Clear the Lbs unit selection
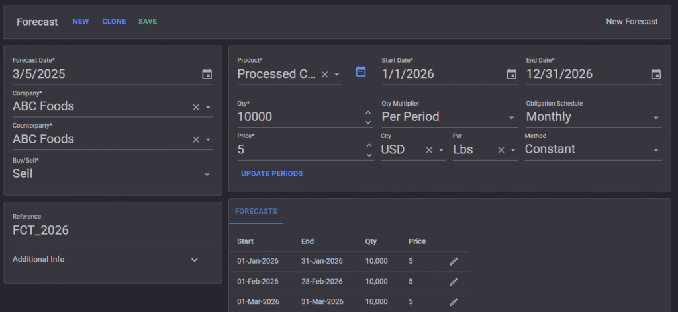Viewport: 678px width, 312px height. coord(501,150)
